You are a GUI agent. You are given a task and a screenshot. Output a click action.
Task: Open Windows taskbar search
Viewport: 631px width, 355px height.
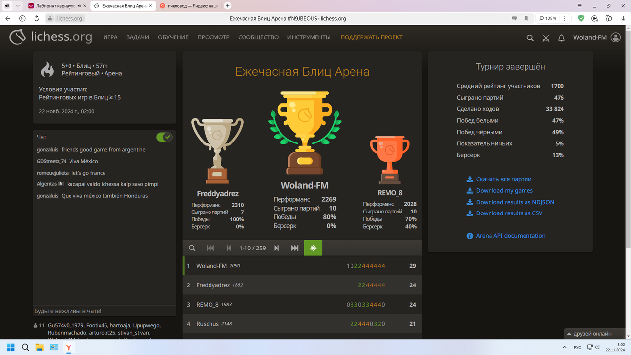tap(25, 348)
